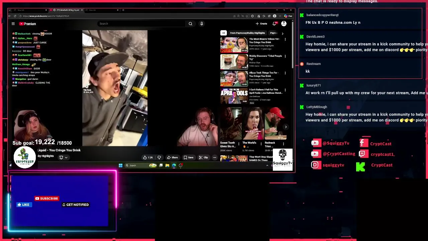
Task: Click the browser address bar URL
Action: (46, 16)
